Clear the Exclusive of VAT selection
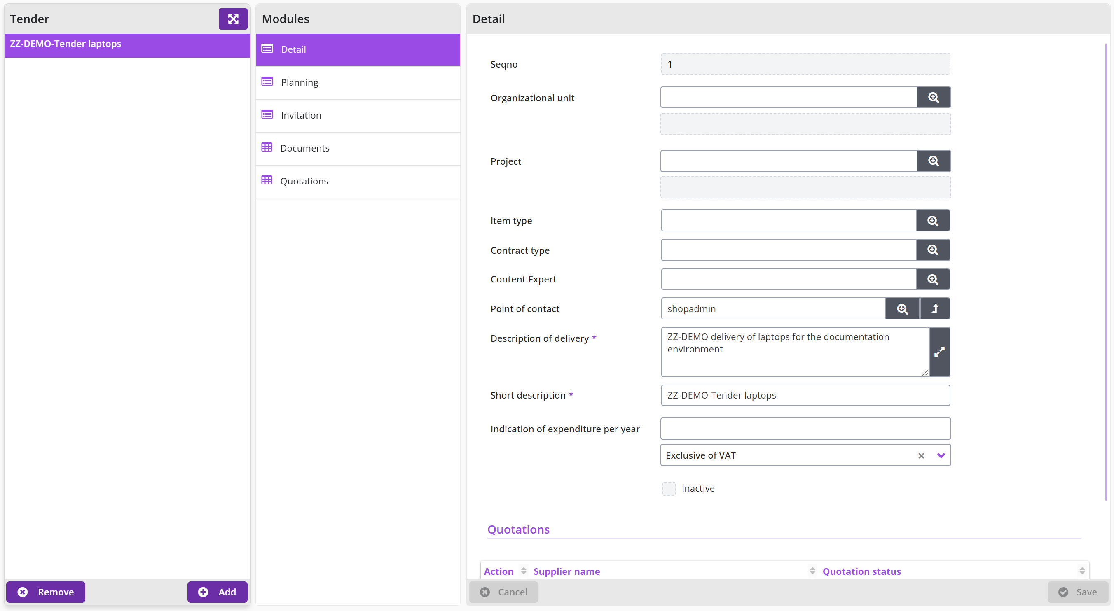This screenshot has width=1114, height=611. click(x=921, y=455)
